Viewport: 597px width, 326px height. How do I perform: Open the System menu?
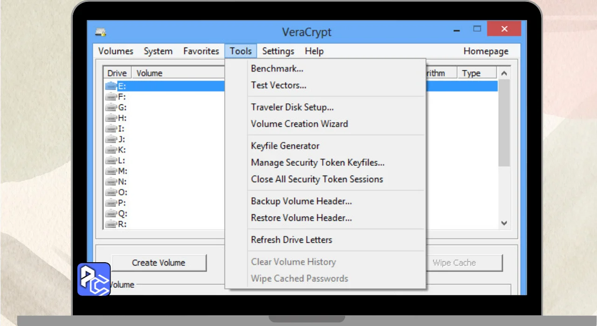pos(158,51)
